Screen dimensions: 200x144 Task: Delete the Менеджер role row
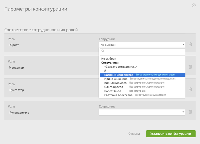pyautogui.click(x=190, y=67)
